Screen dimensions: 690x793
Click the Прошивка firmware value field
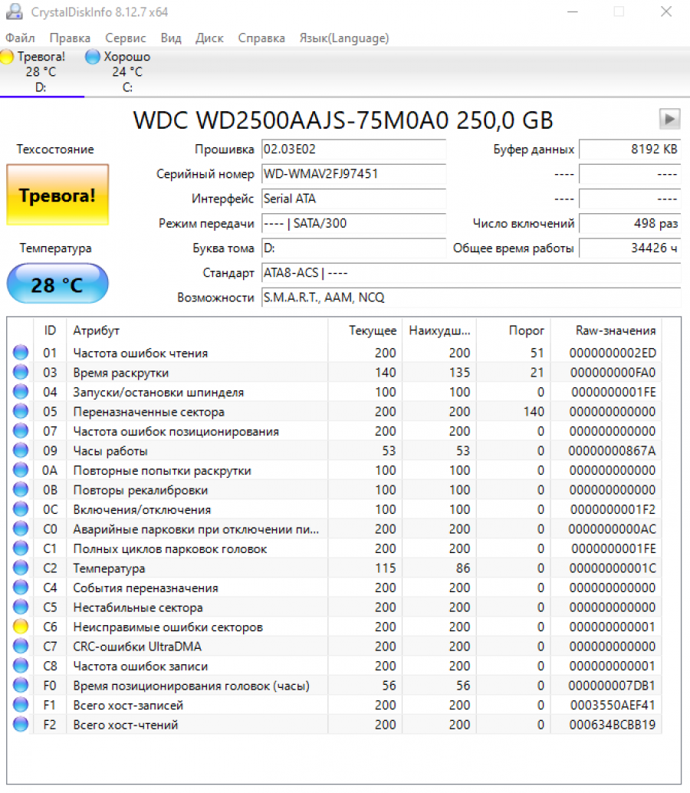353,149
